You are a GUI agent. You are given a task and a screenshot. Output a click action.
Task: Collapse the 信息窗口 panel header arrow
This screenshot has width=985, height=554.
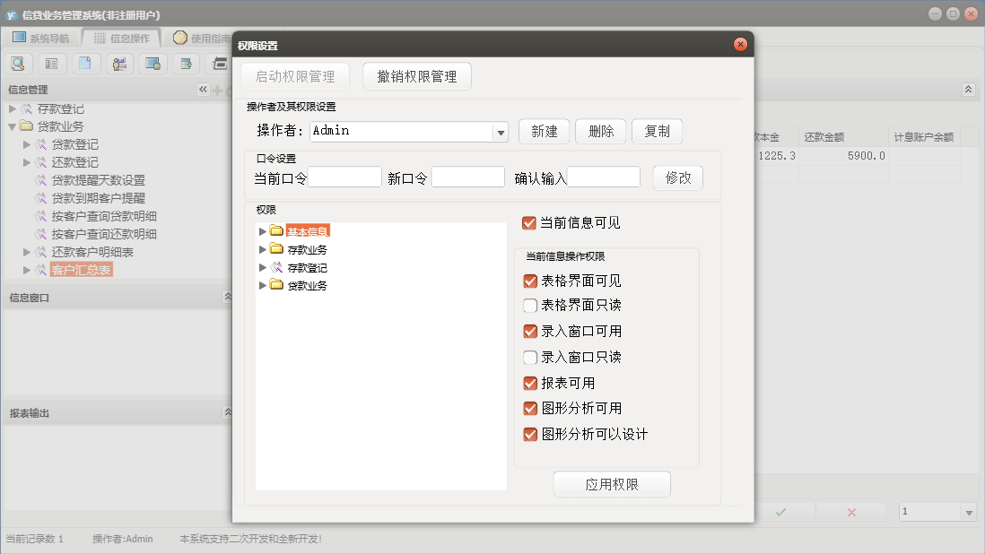pyautogui.click(x=227, y=296)
